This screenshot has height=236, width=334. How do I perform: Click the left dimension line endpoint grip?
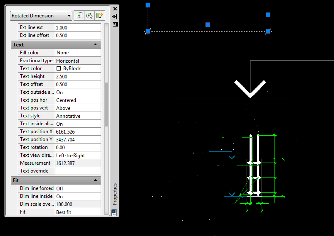coord(148,32)
